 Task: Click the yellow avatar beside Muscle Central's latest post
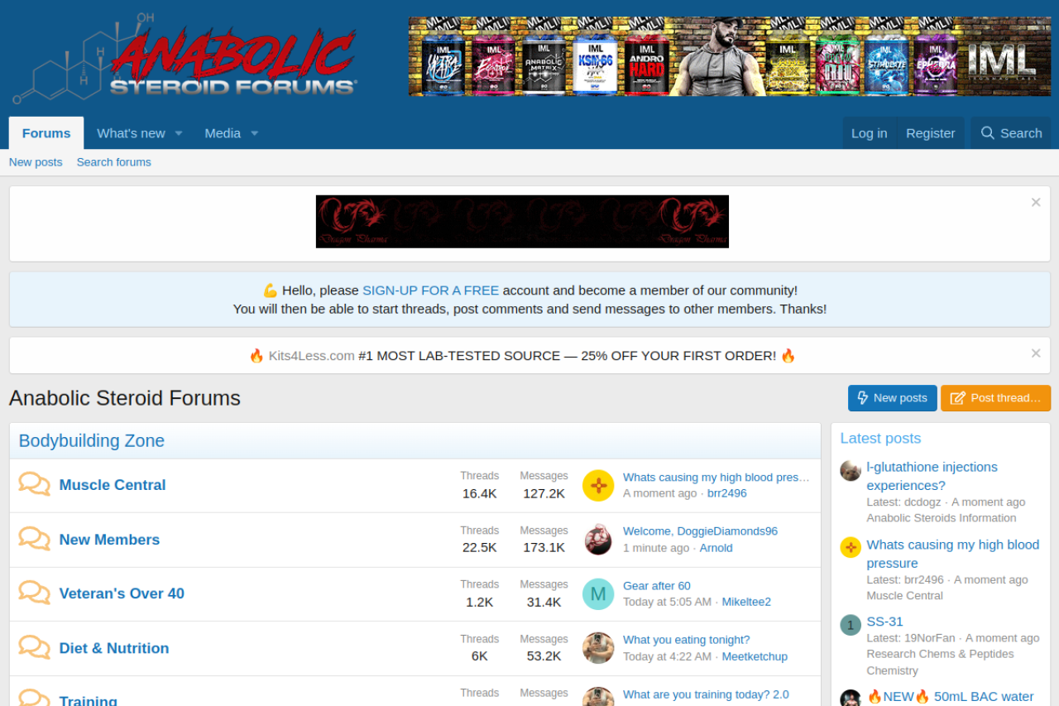coord(597,485)
